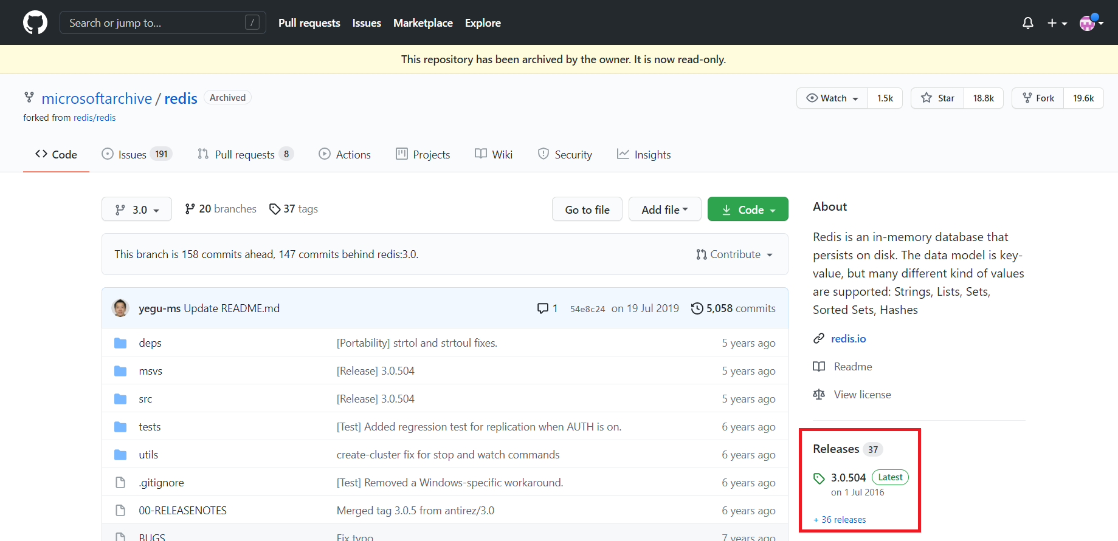Viewport: 1118px width, 541px height.
Task: Star the repository
Action: point(937,98)
